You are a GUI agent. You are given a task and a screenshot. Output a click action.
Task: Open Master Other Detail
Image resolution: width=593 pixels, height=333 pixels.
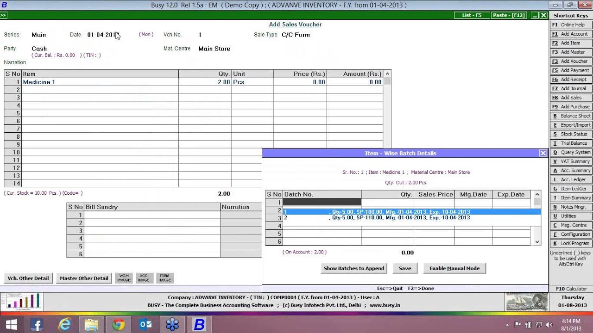(84, 278)
